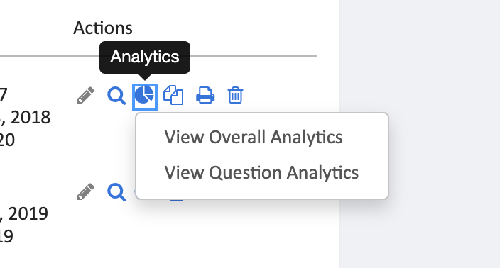Click the printer icon in first row
This screenshot has width=500, height=268.
tap(205, 95)
